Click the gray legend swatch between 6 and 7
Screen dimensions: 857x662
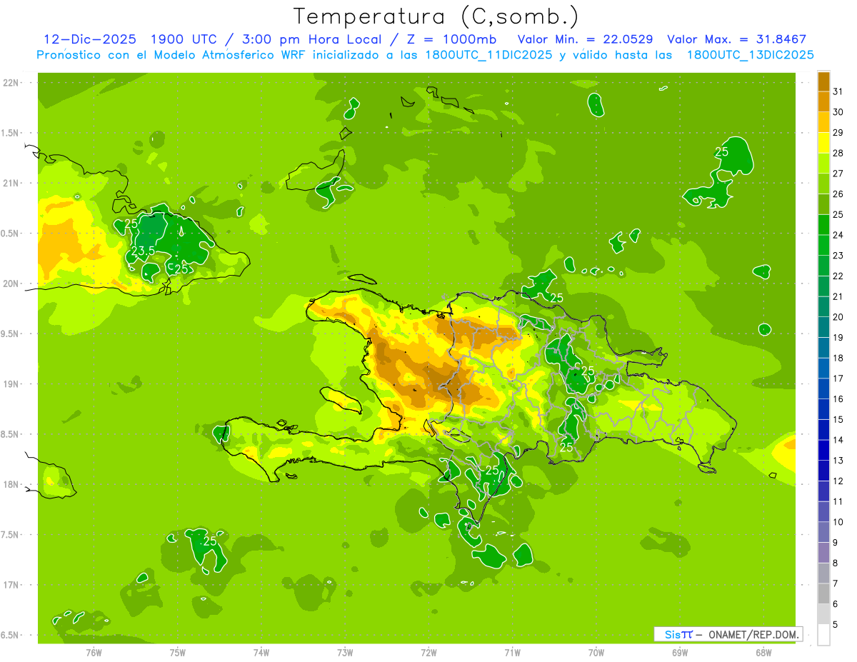tap(823, 594)
